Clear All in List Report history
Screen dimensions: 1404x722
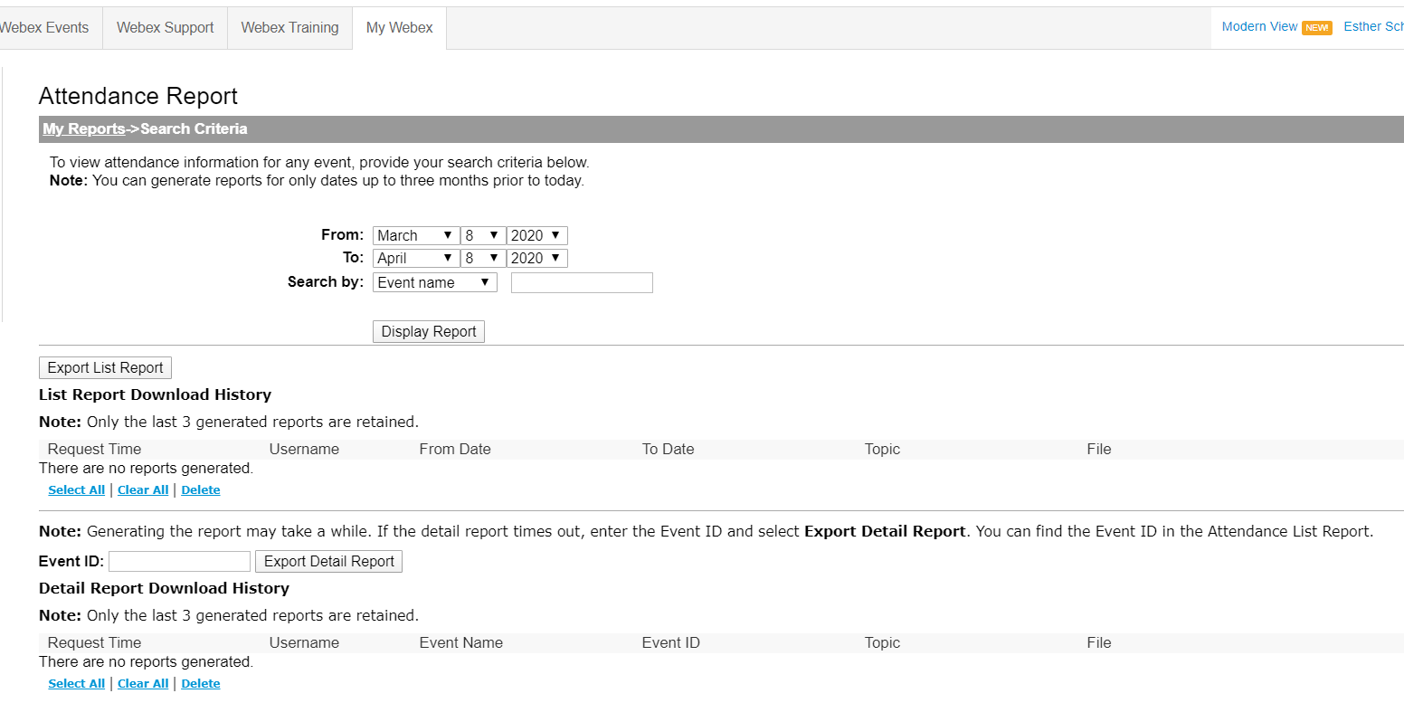pos(143,489)
